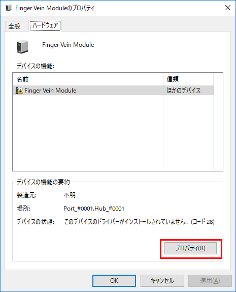
Task: Click the Finger Vein Module heading text
Action: click(68, 45)
